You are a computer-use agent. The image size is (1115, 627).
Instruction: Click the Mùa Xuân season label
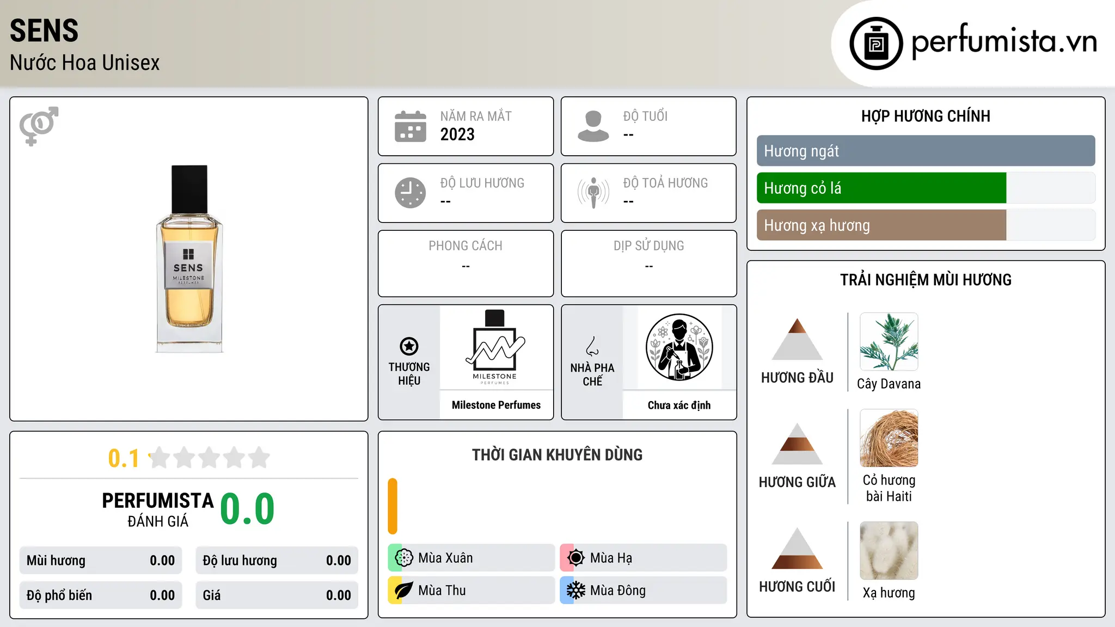point(445,558)
